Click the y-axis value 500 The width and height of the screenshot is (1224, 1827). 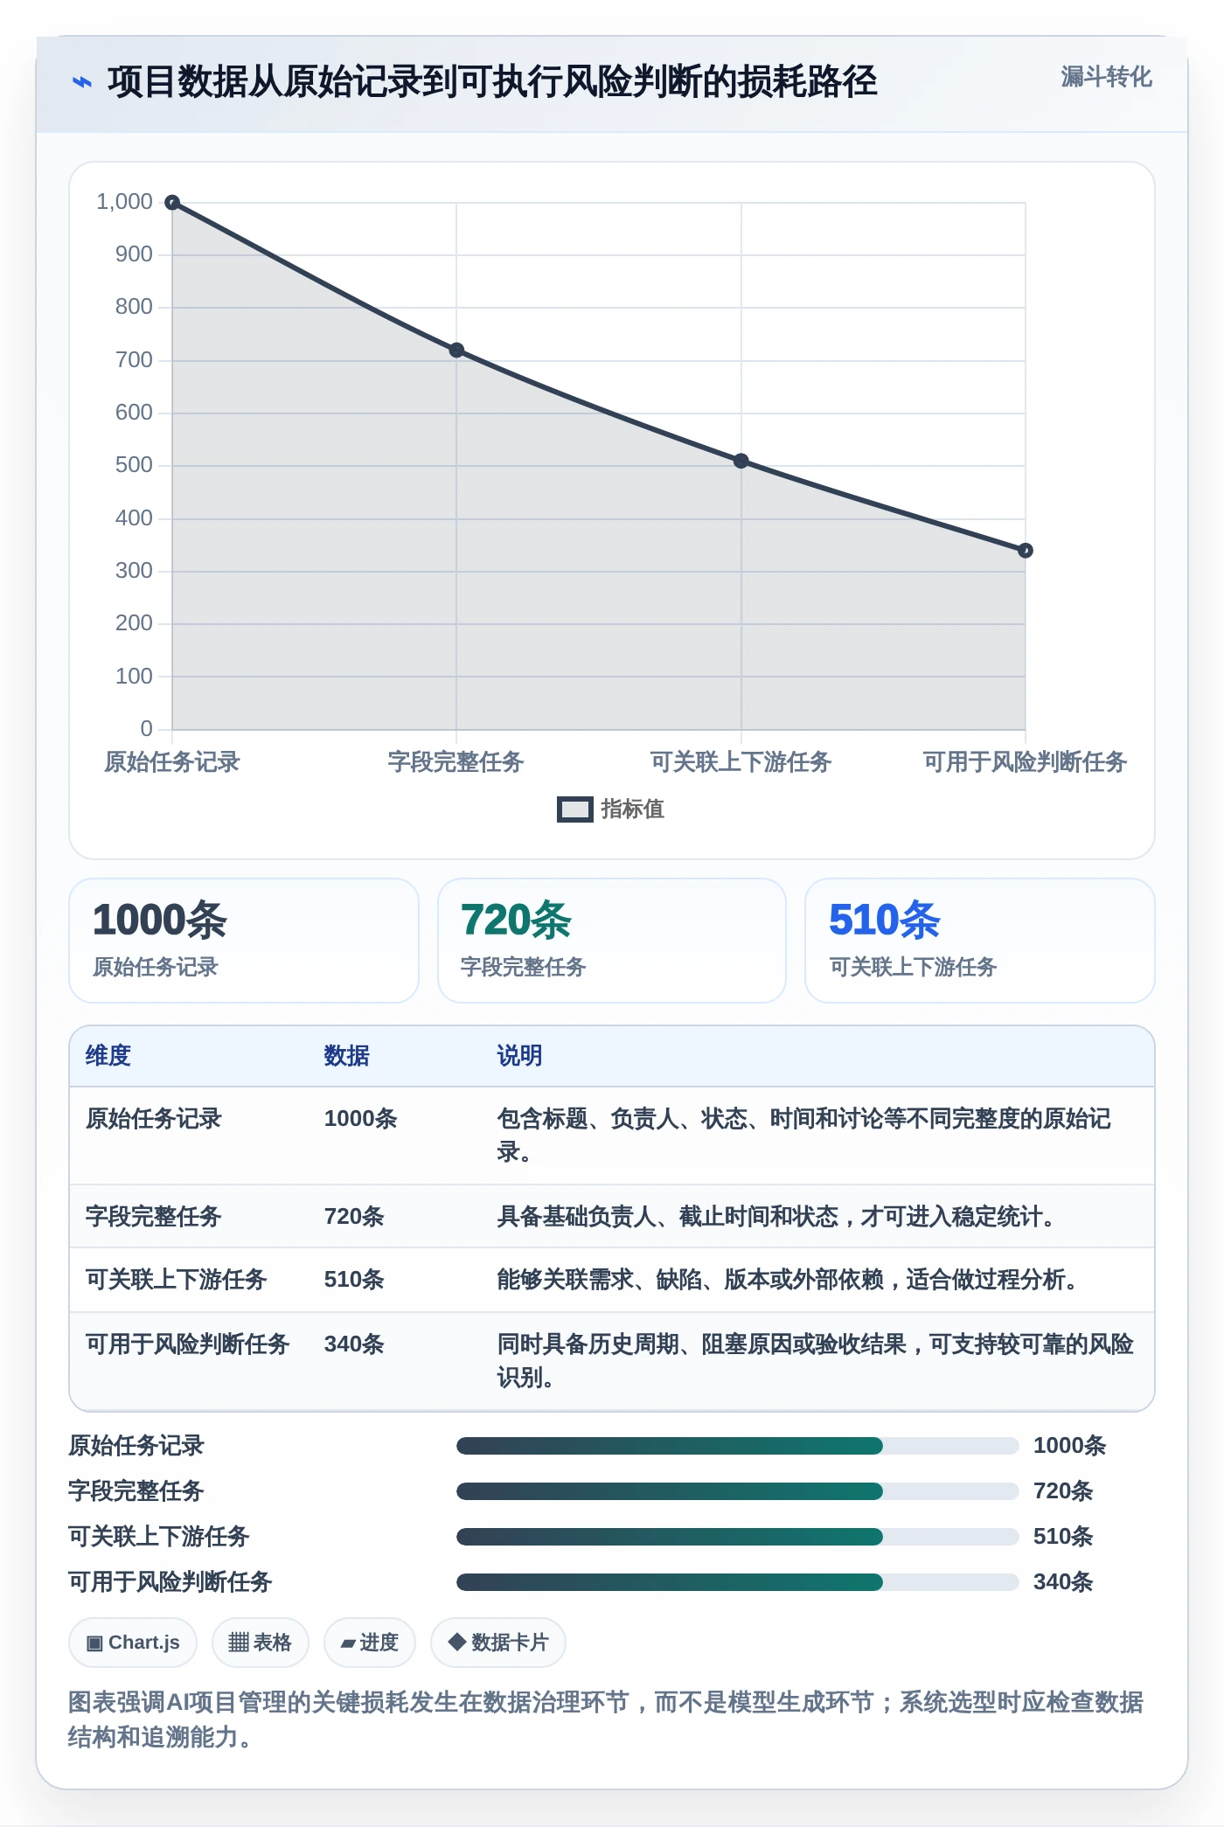pos(134,465)
